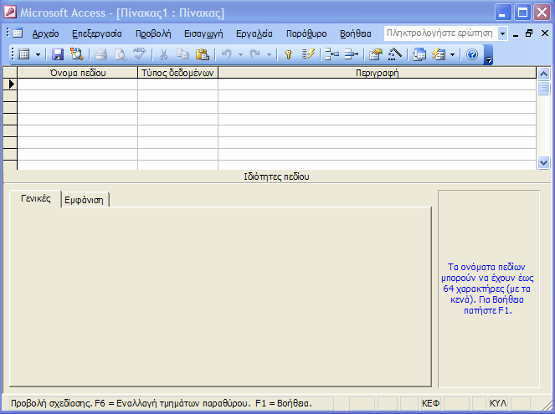Image resolution: width=555 pixels, height=414 pixels.
Task: Click the menu bar move handle grip
Action: pos(8,33)
